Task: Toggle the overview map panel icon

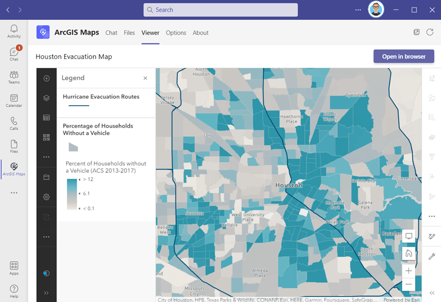Action: (x=408, y=236)
